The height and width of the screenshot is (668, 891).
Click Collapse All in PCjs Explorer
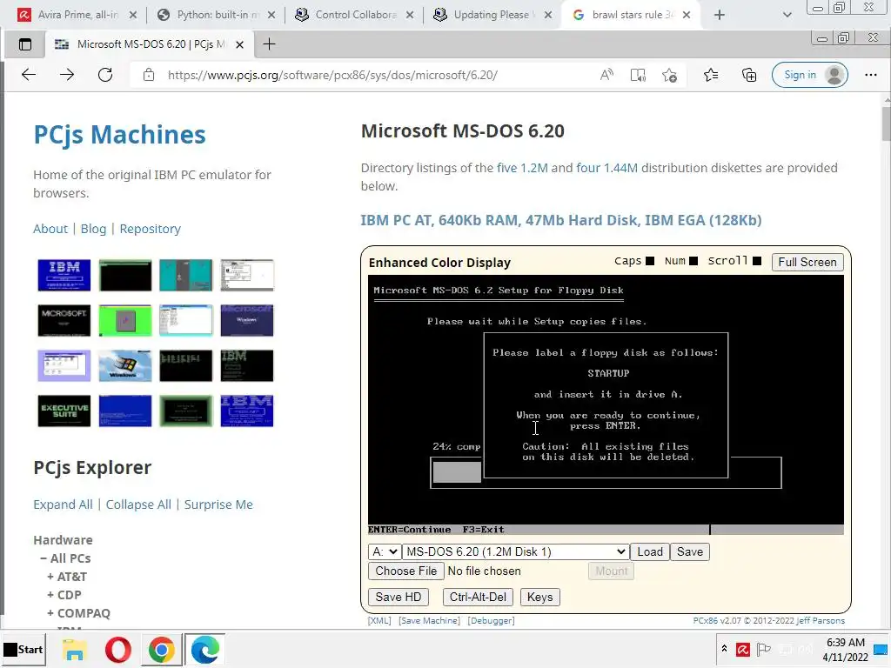138,504
